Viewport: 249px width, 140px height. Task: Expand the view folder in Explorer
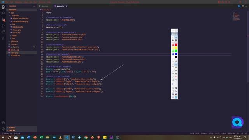(13, 38)
